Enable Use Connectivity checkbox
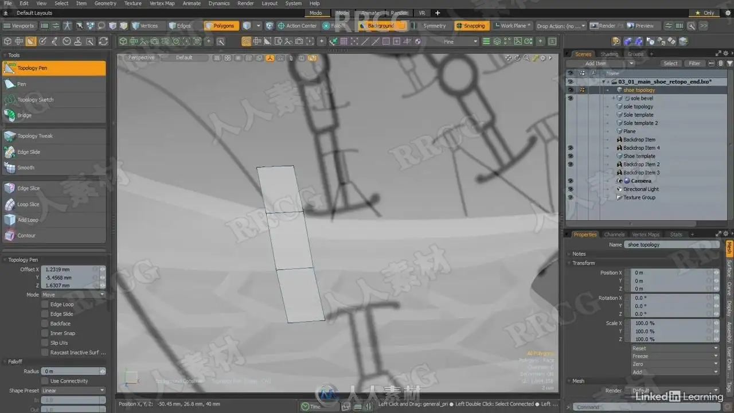 tap(45, 381)
